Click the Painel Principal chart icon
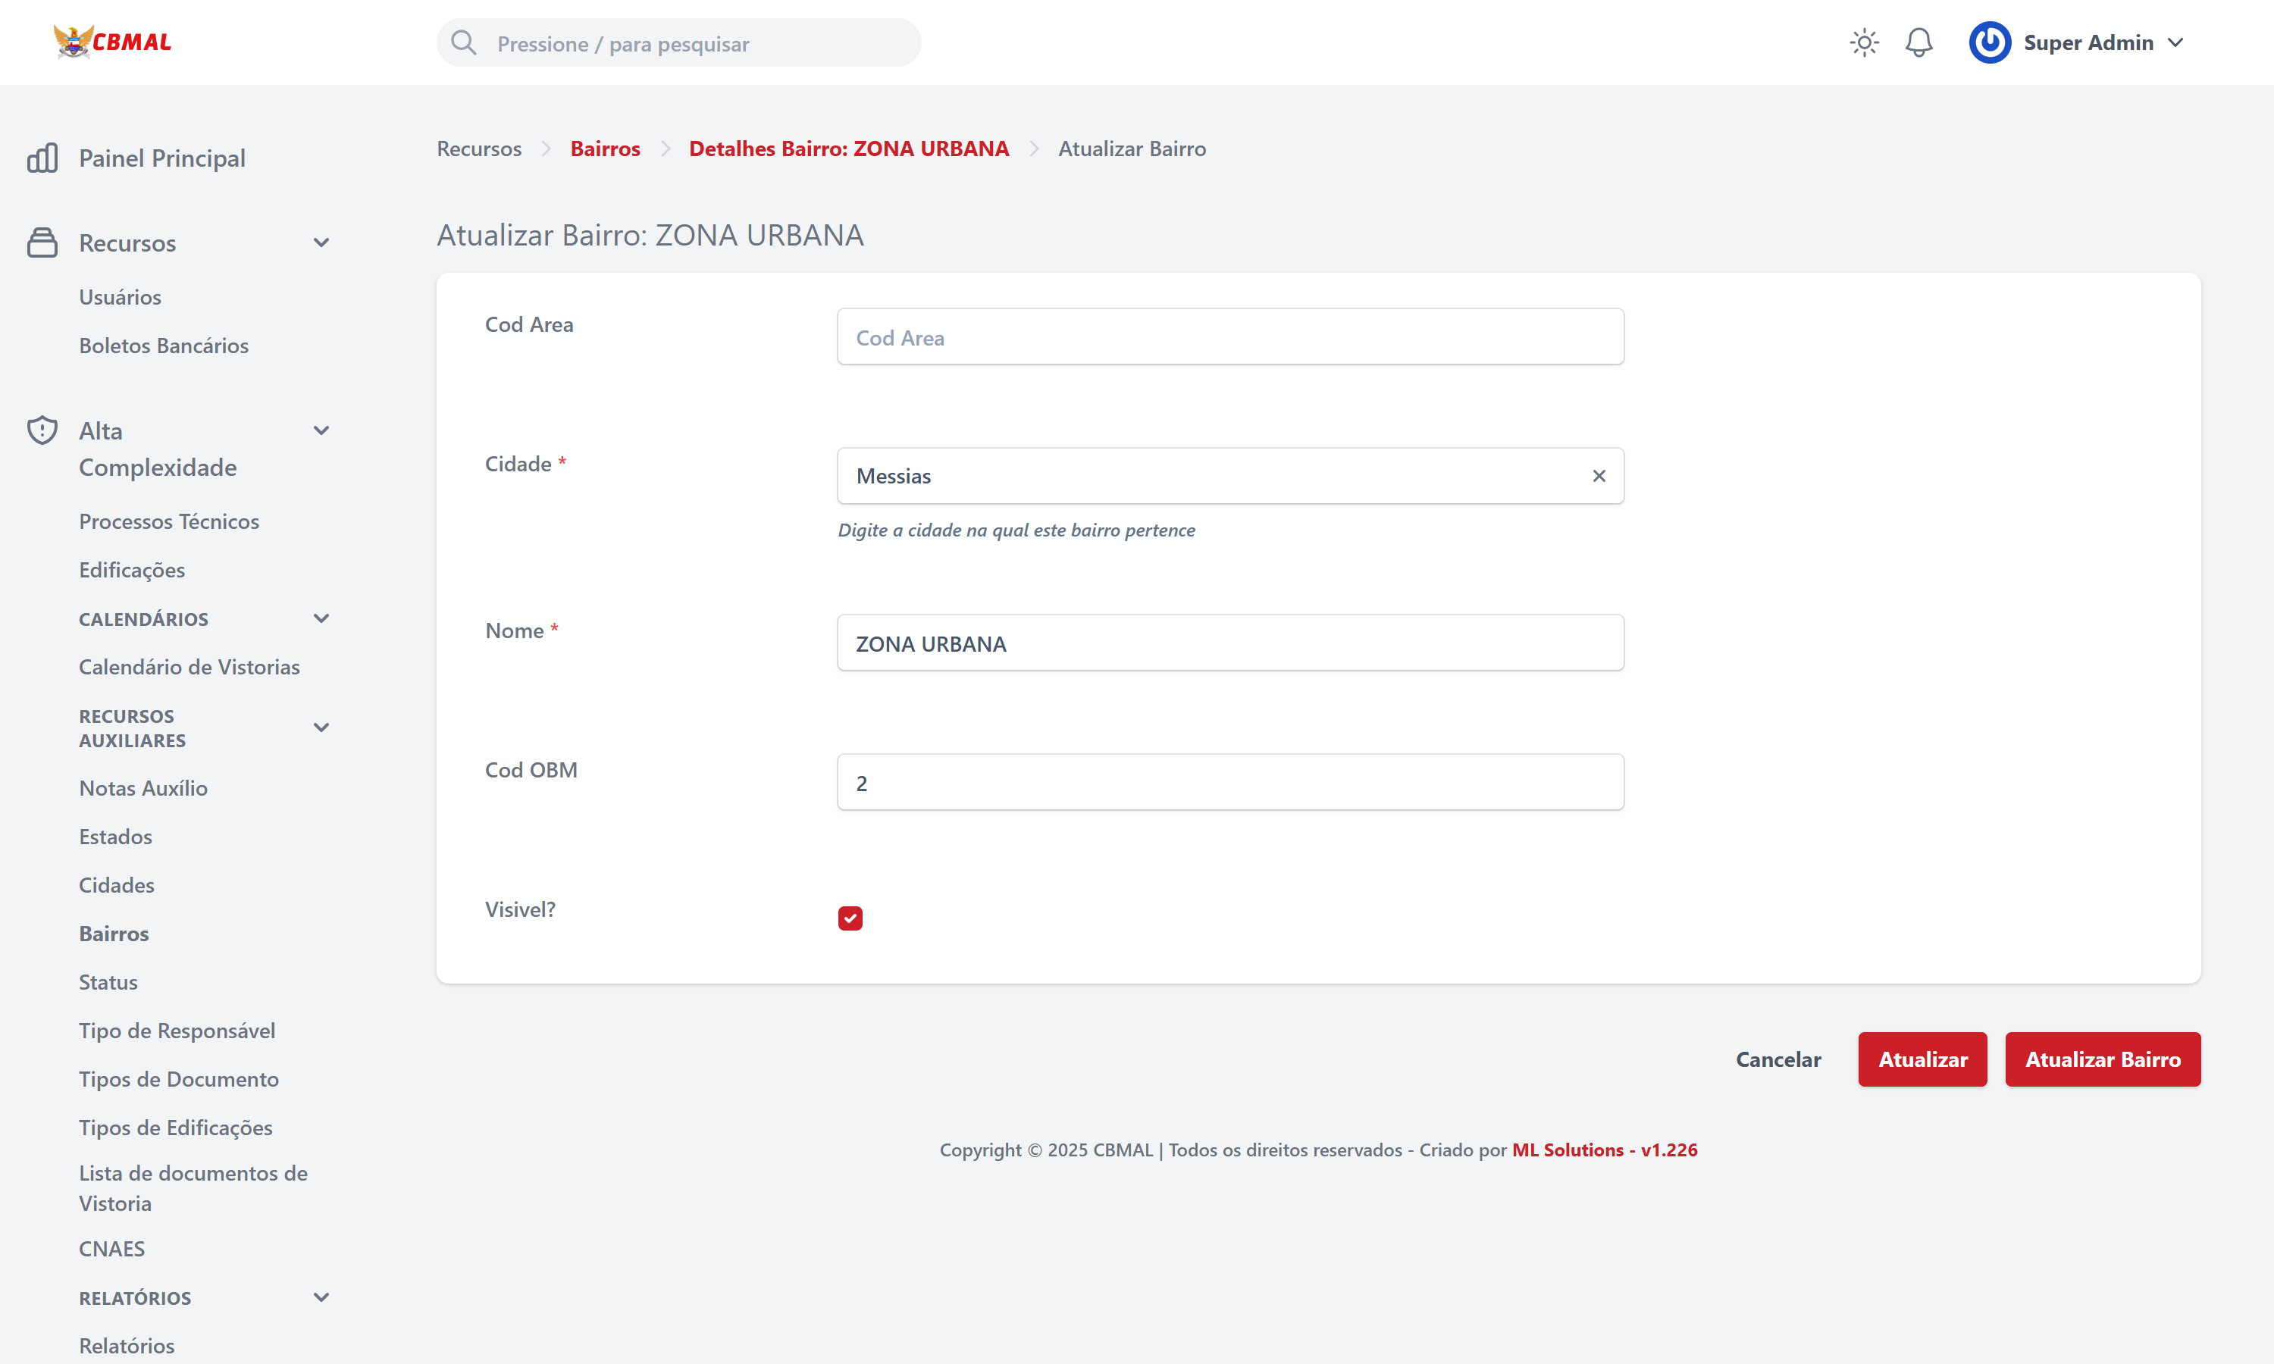The width and height of the screenshot is (2274, 1364). pos(42,158)
